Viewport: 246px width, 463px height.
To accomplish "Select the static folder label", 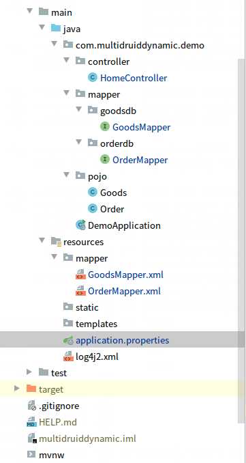I will [x=87, y=307].
